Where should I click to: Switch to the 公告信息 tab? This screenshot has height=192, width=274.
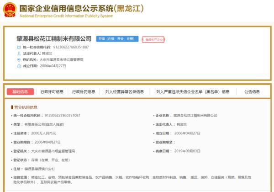tap(252, 91)
